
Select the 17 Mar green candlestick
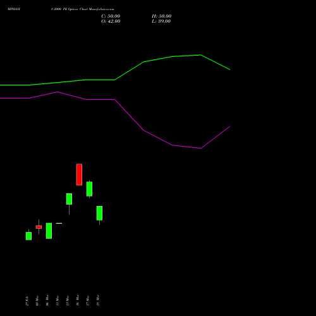[x=89, y=189]
